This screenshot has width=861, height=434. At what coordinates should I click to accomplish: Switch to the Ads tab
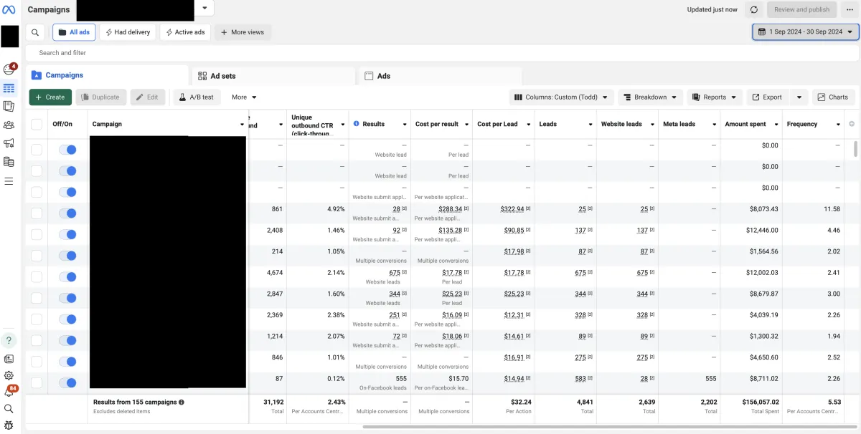click(x=439, y=76)
